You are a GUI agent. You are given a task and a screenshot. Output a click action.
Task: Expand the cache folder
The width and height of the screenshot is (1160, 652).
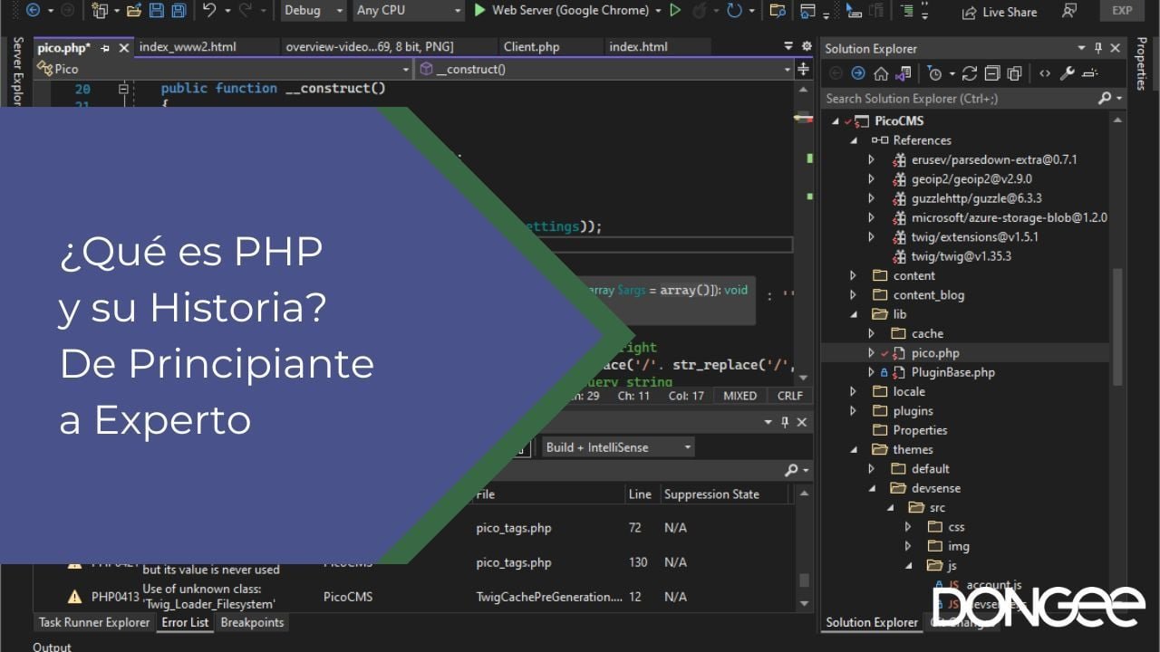871,333
